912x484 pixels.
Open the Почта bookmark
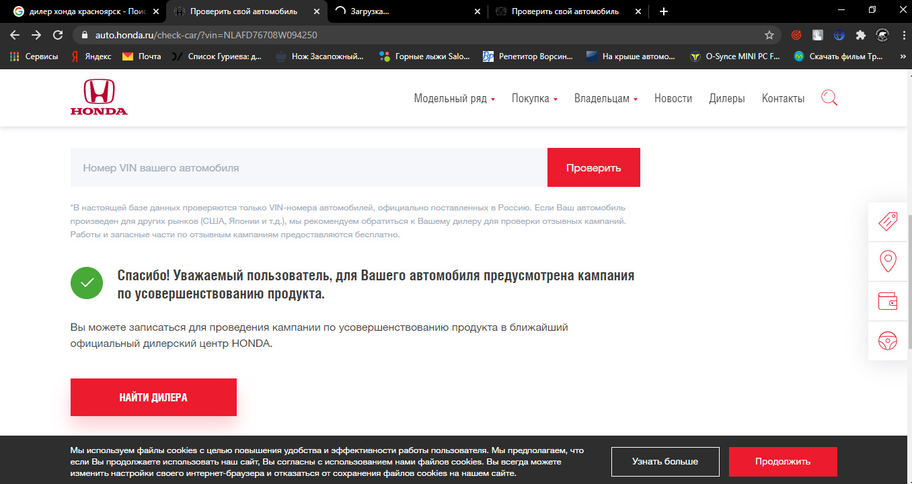coord(142,56)
